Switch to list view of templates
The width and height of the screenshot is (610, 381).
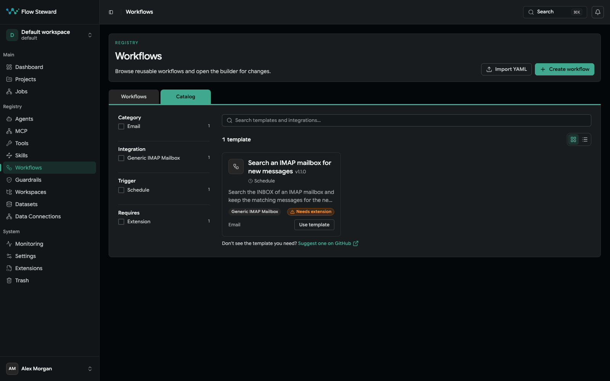(x=585, y=139)
